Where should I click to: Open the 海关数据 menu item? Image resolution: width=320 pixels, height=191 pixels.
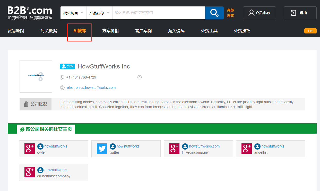(49, 31)
